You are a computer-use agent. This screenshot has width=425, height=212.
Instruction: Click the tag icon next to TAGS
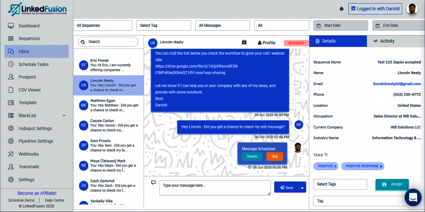tap(326, 155)
